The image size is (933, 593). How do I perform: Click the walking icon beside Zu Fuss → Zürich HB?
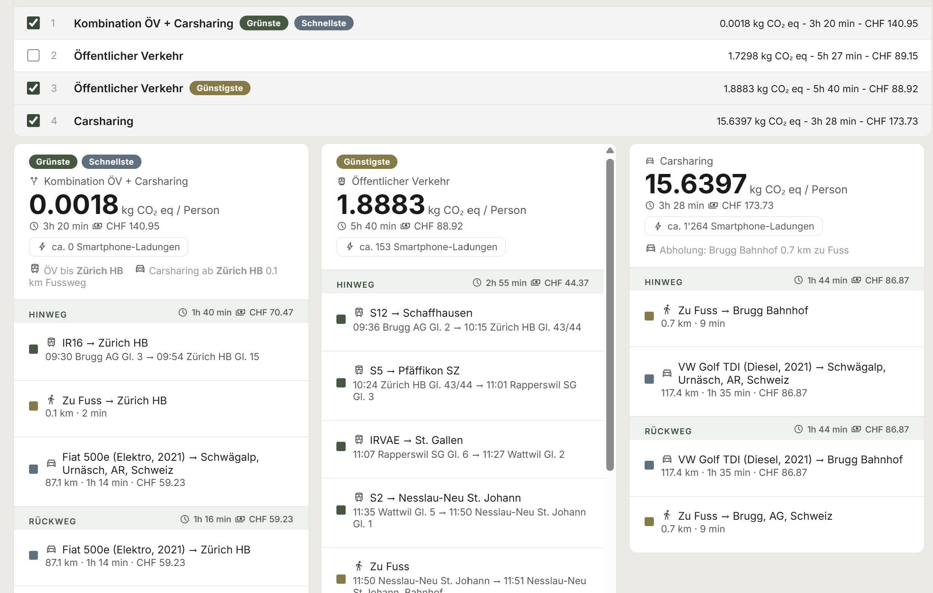[x=51, y=400]
